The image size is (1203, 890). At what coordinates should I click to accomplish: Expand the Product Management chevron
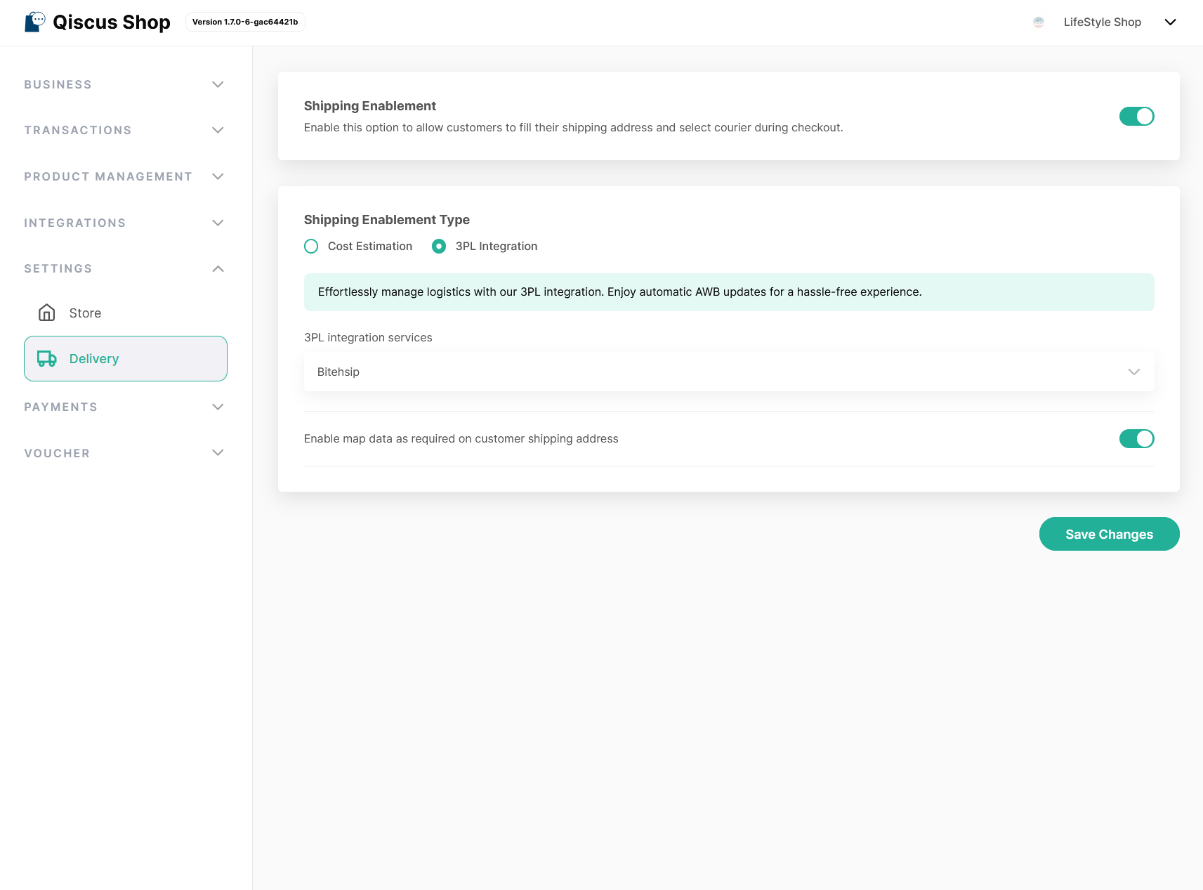[218, 176]
